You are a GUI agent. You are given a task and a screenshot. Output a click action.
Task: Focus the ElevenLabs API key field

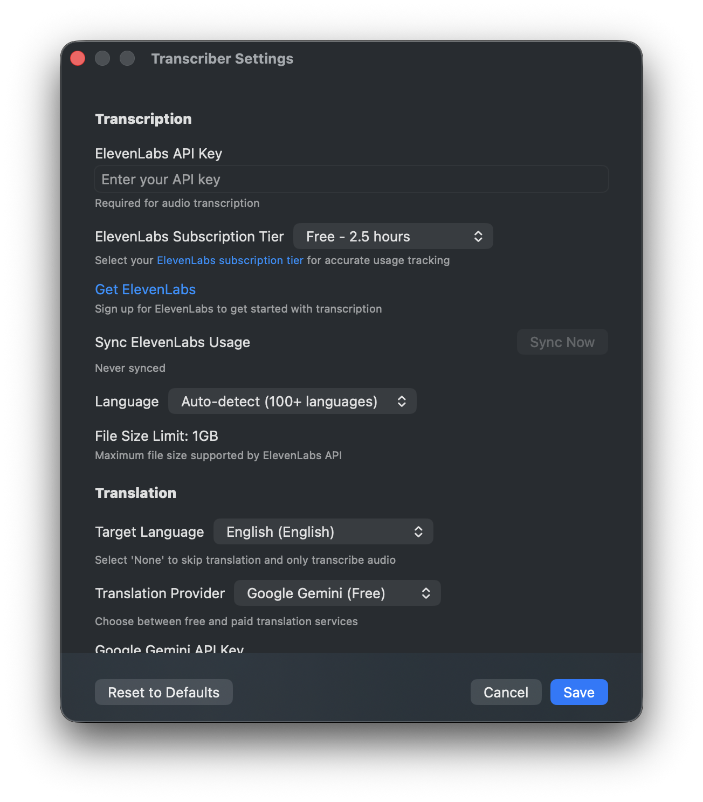[x=351, y=179]
